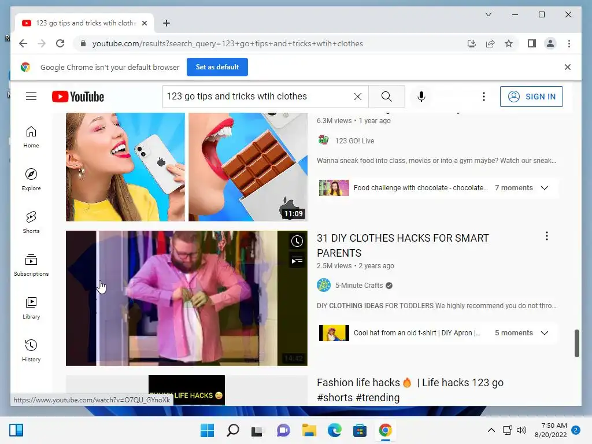This screenshot has height=444, width=592.
Task: Open Windows widgets panel
Action: tap(16, 430)
